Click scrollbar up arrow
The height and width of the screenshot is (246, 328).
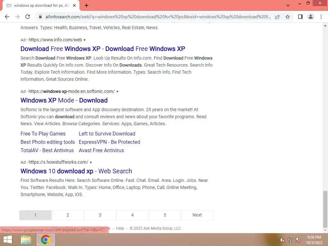[x=325, y=26]
